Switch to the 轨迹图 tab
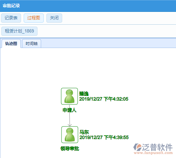The width and height of the screenshot is (176, 158). pyautogui.click(x=11, y=44)
